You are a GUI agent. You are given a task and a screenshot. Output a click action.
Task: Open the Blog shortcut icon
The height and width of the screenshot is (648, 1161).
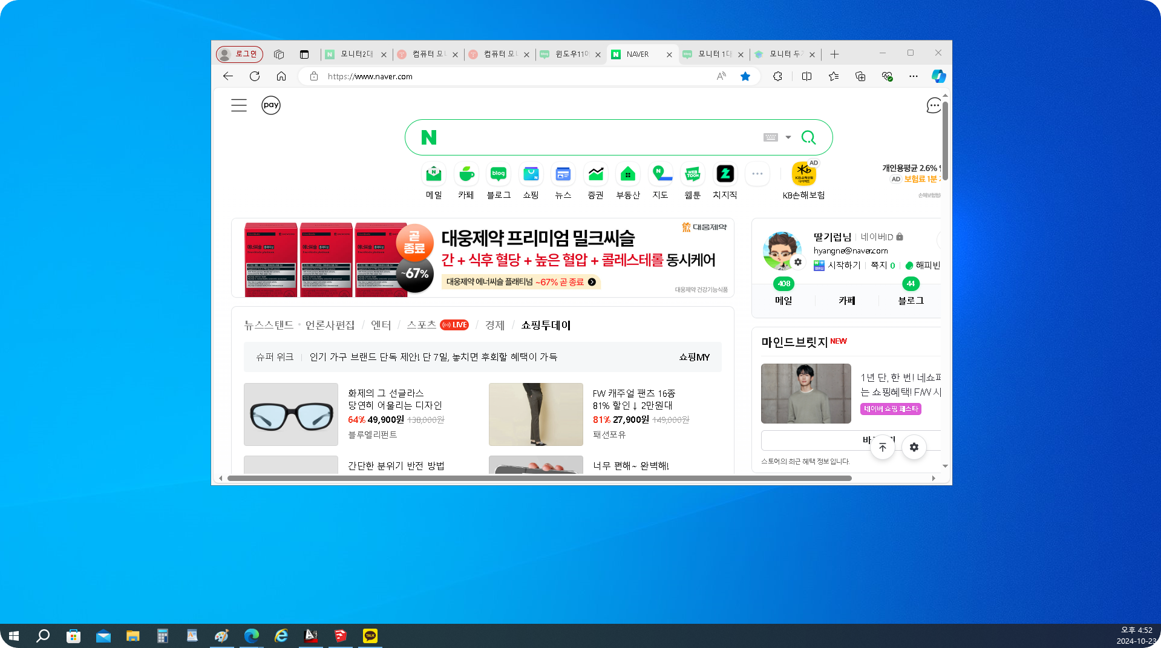499,174
